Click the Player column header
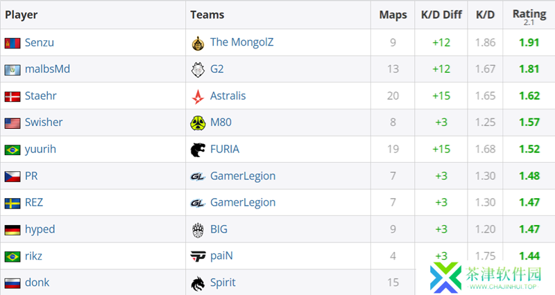Viewport: 555px width, 295px height. coord(22,15)
